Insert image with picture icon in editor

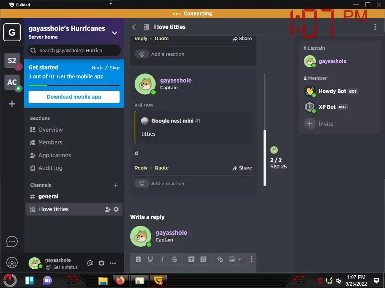tap(232, 259)
